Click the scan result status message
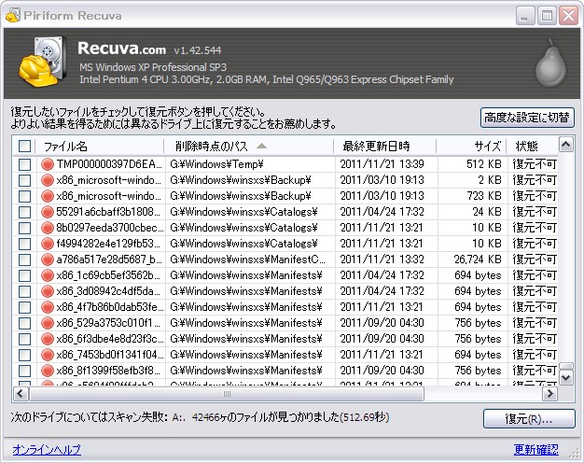 coord(200,416)
